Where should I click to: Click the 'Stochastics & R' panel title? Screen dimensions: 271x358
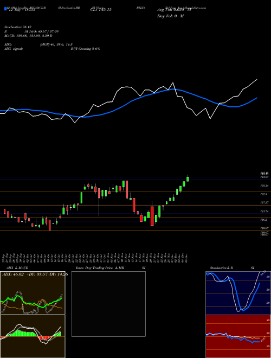point(222,268)
